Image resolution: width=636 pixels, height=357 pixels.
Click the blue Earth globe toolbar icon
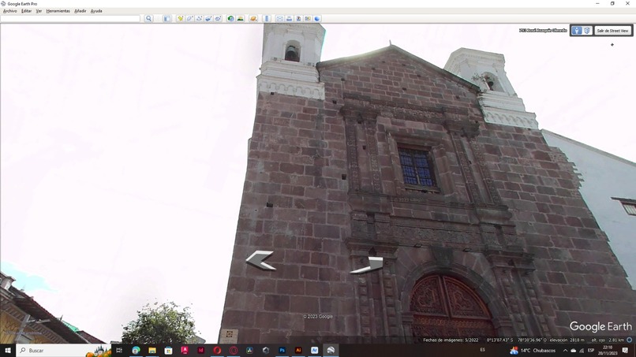pos(317,19)
